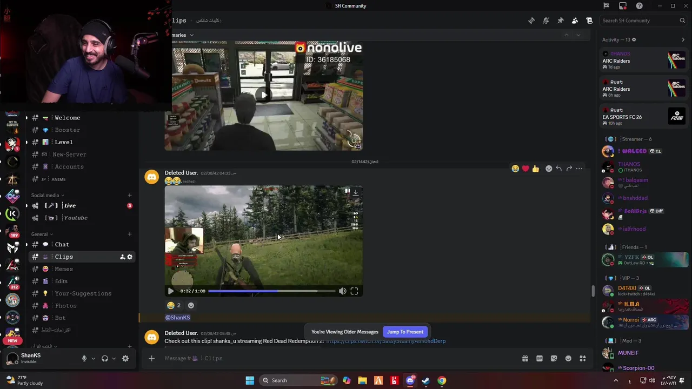Open Activity settings gear
The image size is (692, 389).
(x=634, y=39)
